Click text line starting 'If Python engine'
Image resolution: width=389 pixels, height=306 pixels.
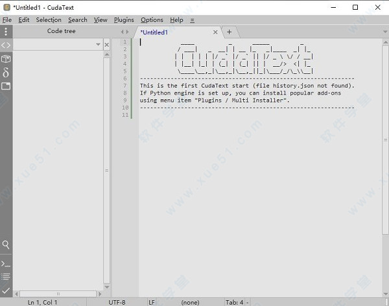[241, 93]
